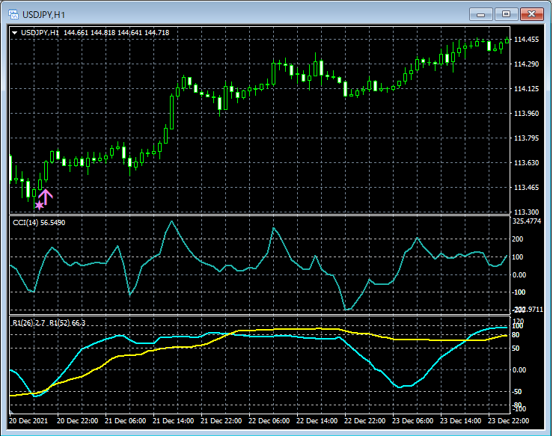Viewport: 553px width, 436px height.
Task: Click the CCI 325.4774 scale maximum value
Action: [x=527, y=221]
